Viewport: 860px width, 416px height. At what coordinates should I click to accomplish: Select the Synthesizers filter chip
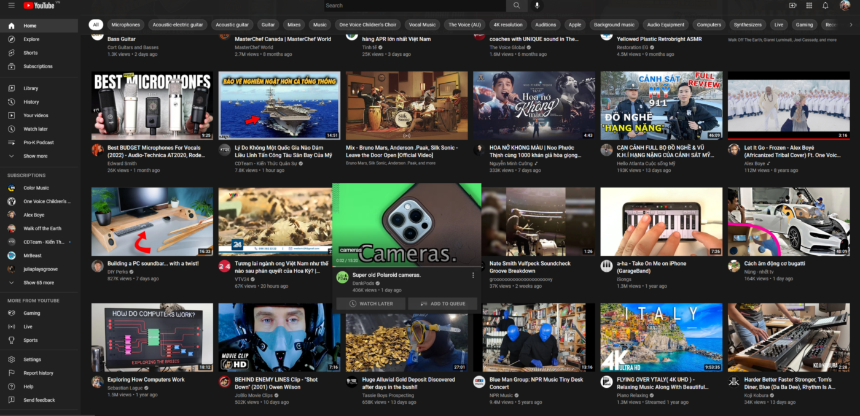(748, 25)
